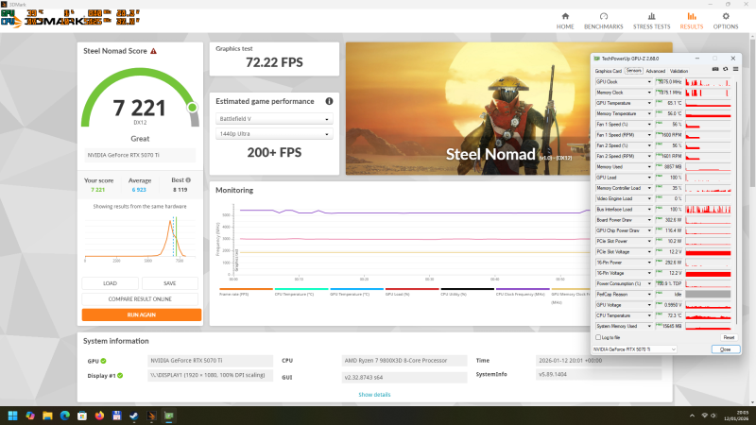This screenshot has height=425, width=756.
Task: Click the 3DMark window vertical scrollbar
Action: click(752, 110)
